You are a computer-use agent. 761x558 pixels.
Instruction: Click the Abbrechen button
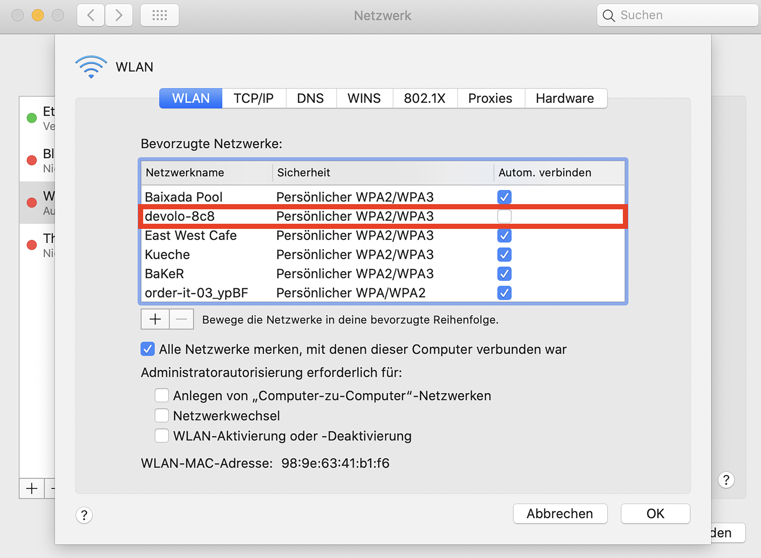pyautogui.click(x=560, y=514)
